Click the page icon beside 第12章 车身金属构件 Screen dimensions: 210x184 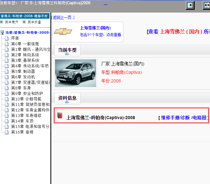pyautogui.click(x=7, y=110)
